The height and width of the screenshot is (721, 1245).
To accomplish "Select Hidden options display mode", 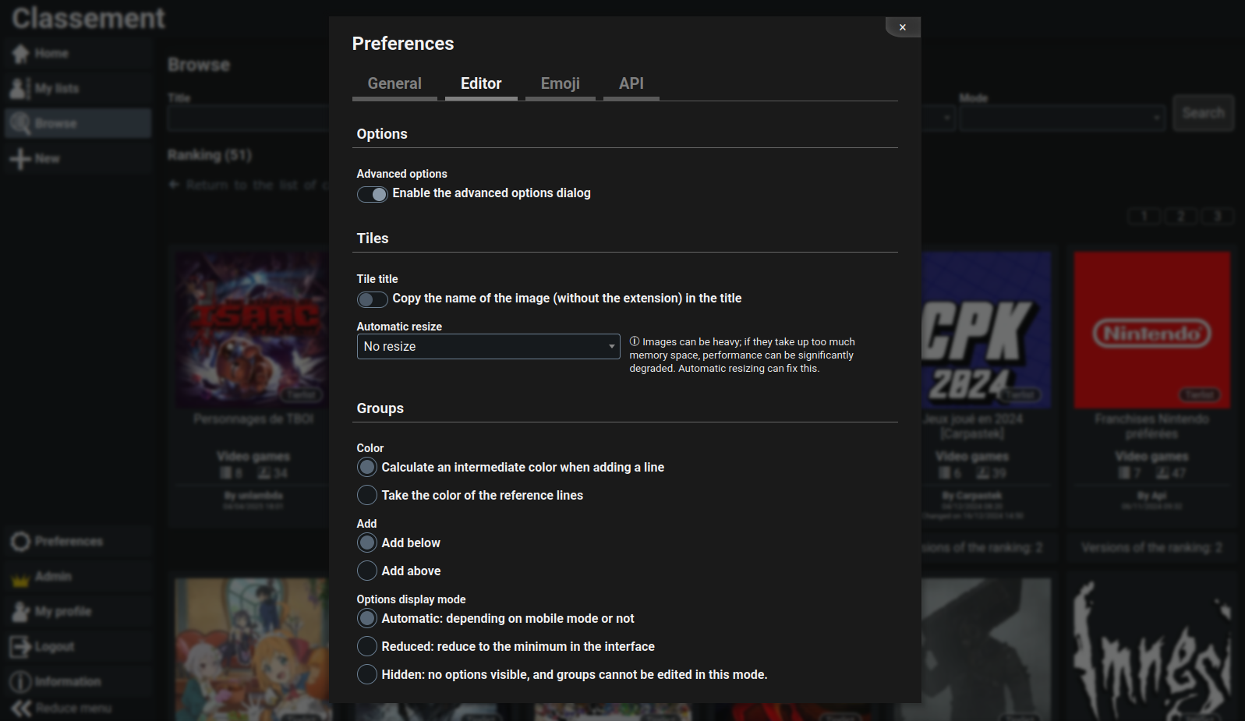I will [367, 674].
